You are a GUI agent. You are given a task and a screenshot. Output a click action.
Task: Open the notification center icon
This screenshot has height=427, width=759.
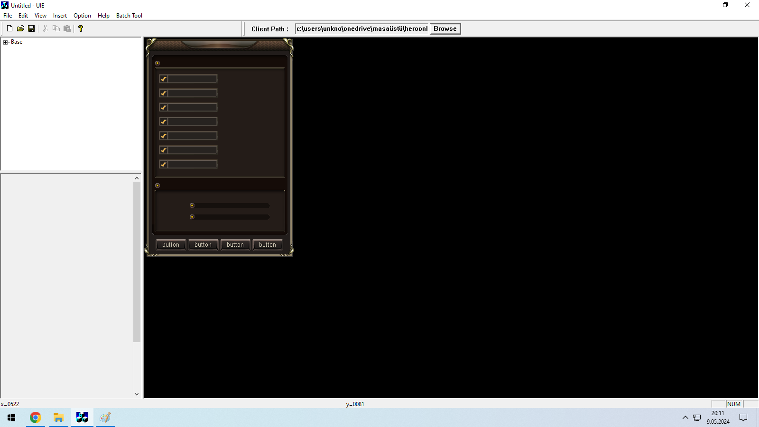743,418
